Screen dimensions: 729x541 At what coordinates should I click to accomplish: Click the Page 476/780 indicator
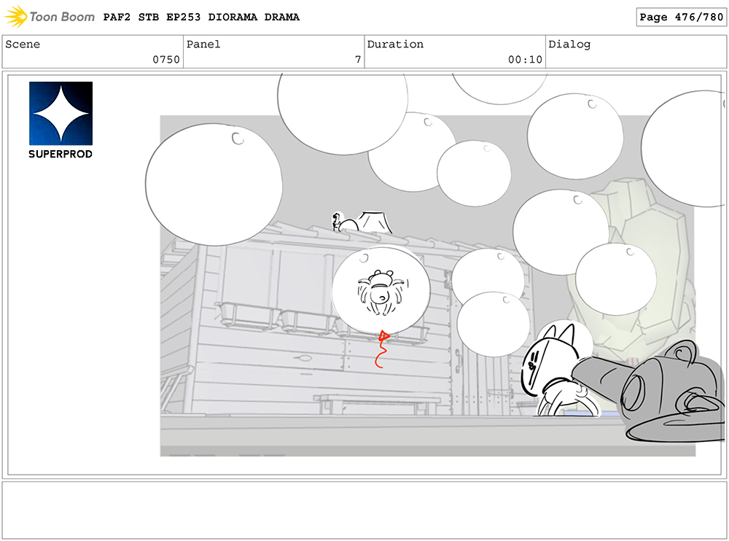681,17
